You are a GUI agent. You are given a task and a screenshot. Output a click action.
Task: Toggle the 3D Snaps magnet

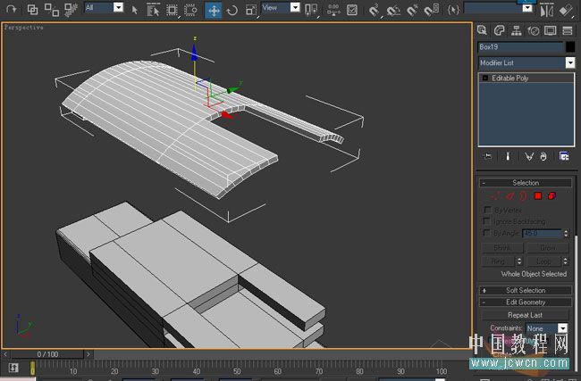point(375,10)
